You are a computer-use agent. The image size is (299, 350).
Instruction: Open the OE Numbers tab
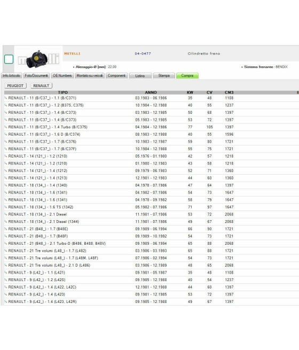(x=62, y=76)
